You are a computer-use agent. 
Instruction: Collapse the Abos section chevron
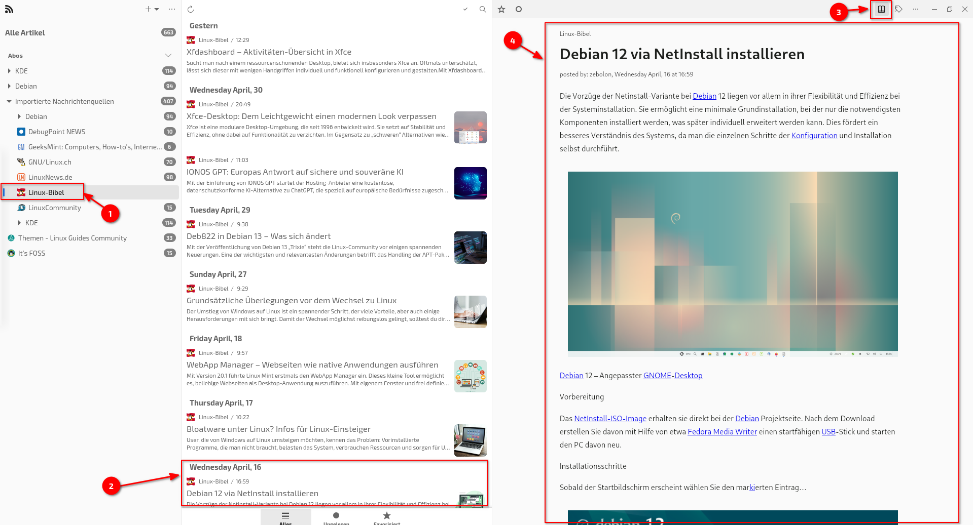[x=168, y=55]
